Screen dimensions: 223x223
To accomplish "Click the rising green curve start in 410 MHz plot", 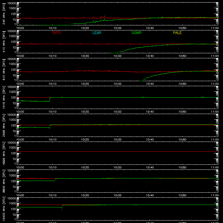I will pyautogui.click(x=115, y=53).
